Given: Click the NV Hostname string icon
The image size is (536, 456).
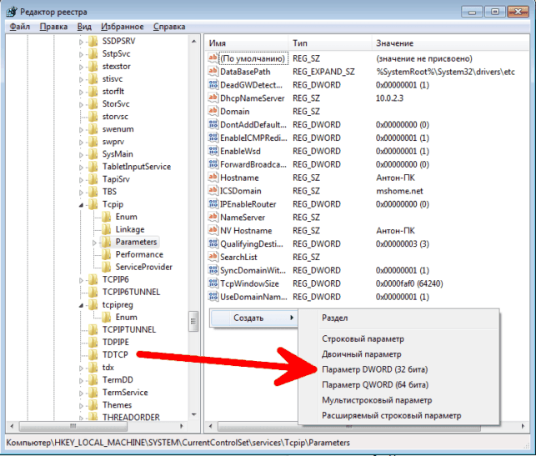Looking at the screenshot, I should click(213, 230).
